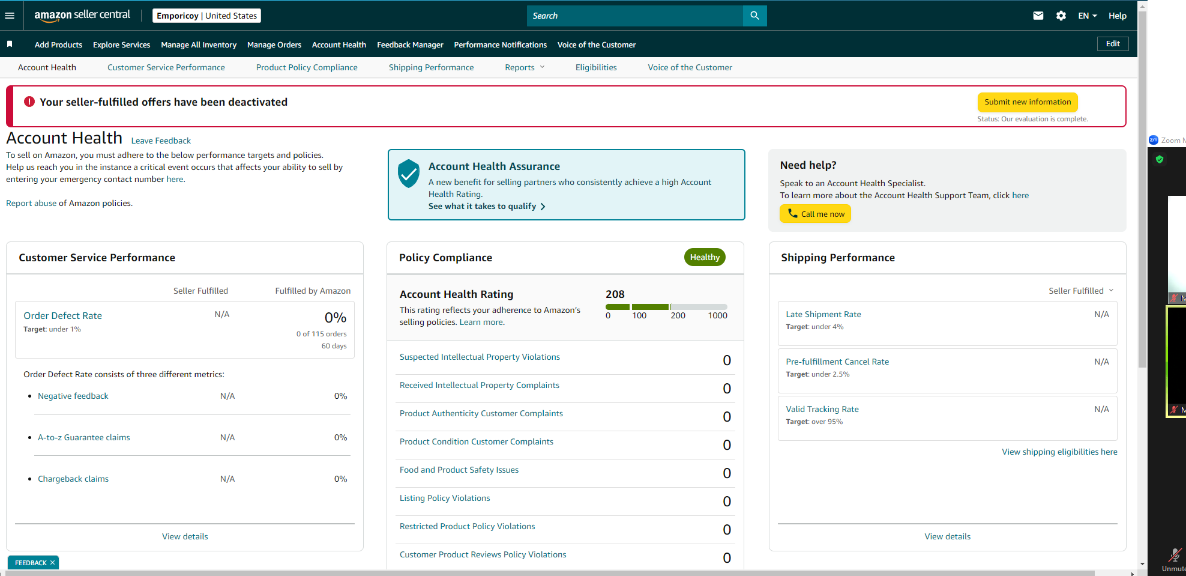The height and width of the screenshot is (576, 1186).
Task: Open Add Products in top menu
Action: [x=58, y=44]
